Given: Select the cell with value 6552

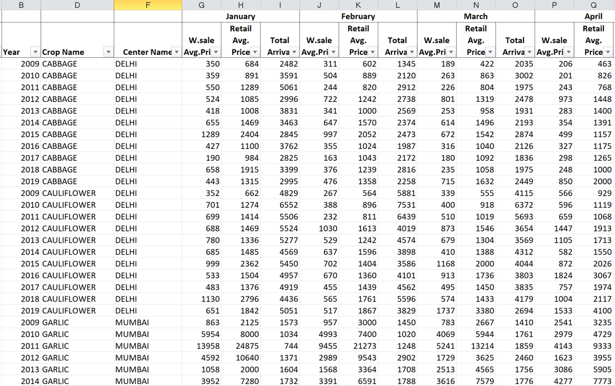Looking at the screenshot, I should click(280, 205).
